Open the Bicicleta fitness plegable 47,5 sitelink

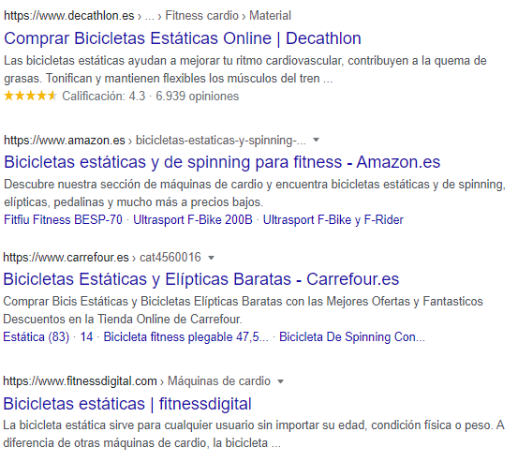pyautogui.click(x=186, y=337)
